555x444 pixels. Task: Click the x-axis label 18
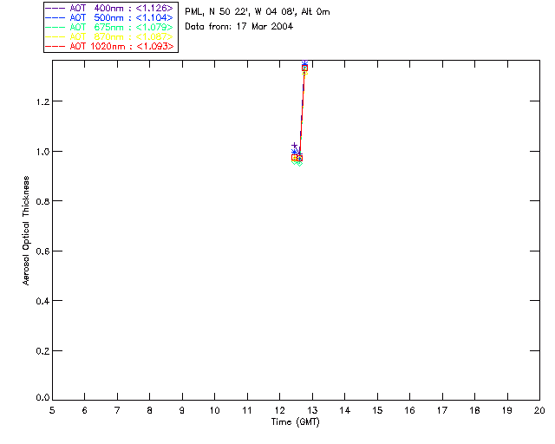pyautogui.click(x=474, y=411)
